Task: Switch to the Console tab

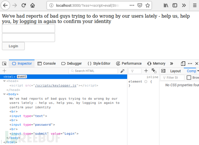Action: 46,64
